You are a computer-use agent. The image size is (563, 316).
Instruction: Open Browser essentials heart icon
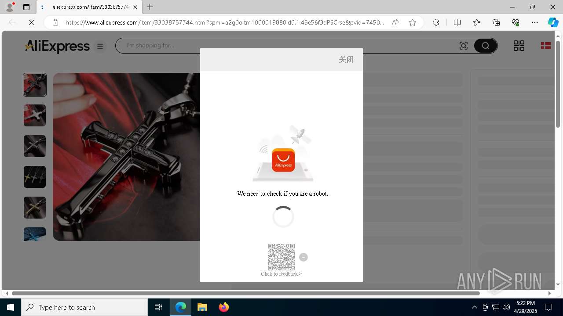point(515,22)
